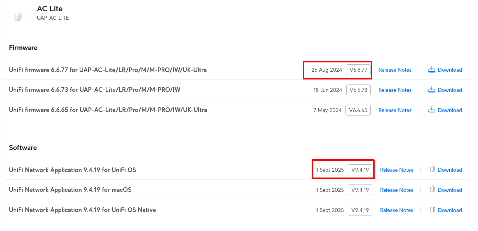Click the V6.6.65 version badge
The height and width of the screenshot is (231, 478).
tap(358, 110)
